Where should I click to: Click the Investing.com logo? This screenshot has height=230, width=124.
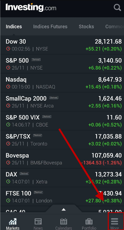tap(31, 7)
